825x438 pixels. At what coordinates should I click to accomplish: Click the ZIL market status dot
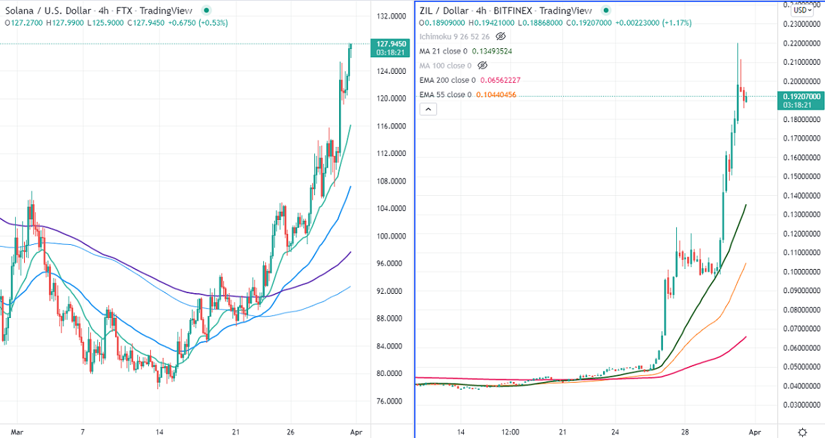pos(606,11)
